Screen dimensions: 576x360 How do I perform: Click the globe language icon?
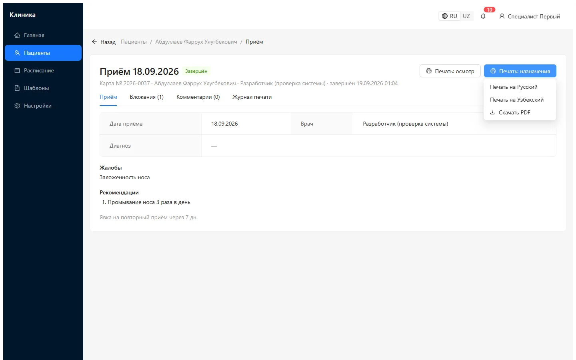[x=445, y=16]
